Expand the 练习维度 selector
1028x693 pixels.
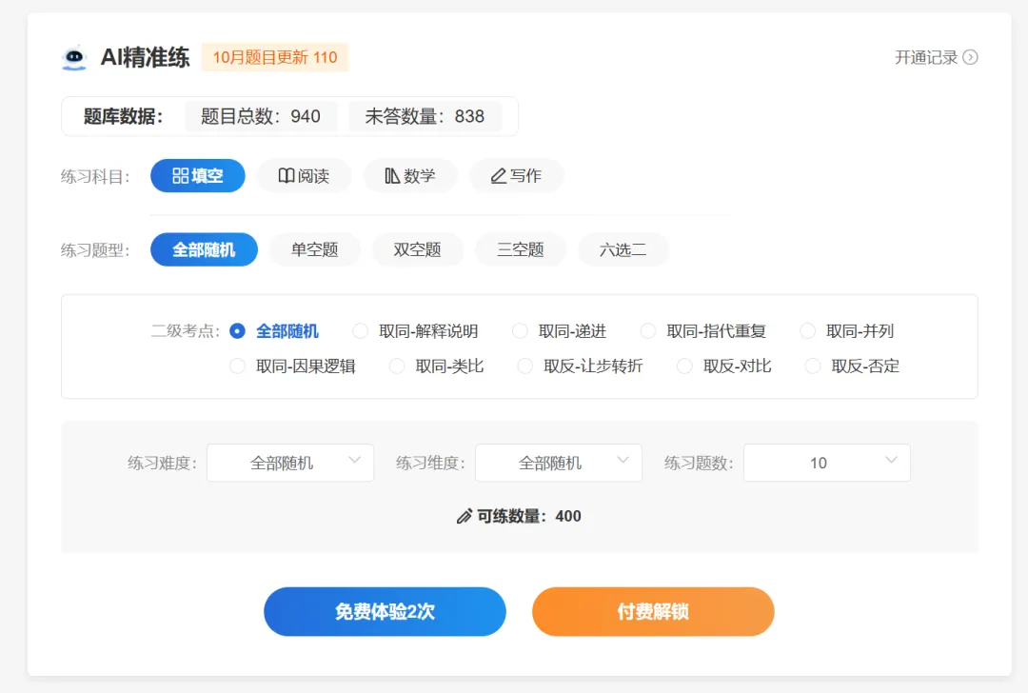pyautogui.click(x=559, y=463)
